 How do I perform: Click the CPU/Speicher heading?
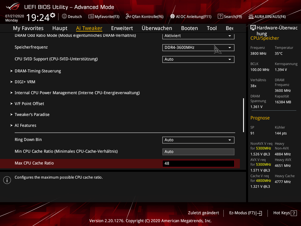click(x=265, y=38)
